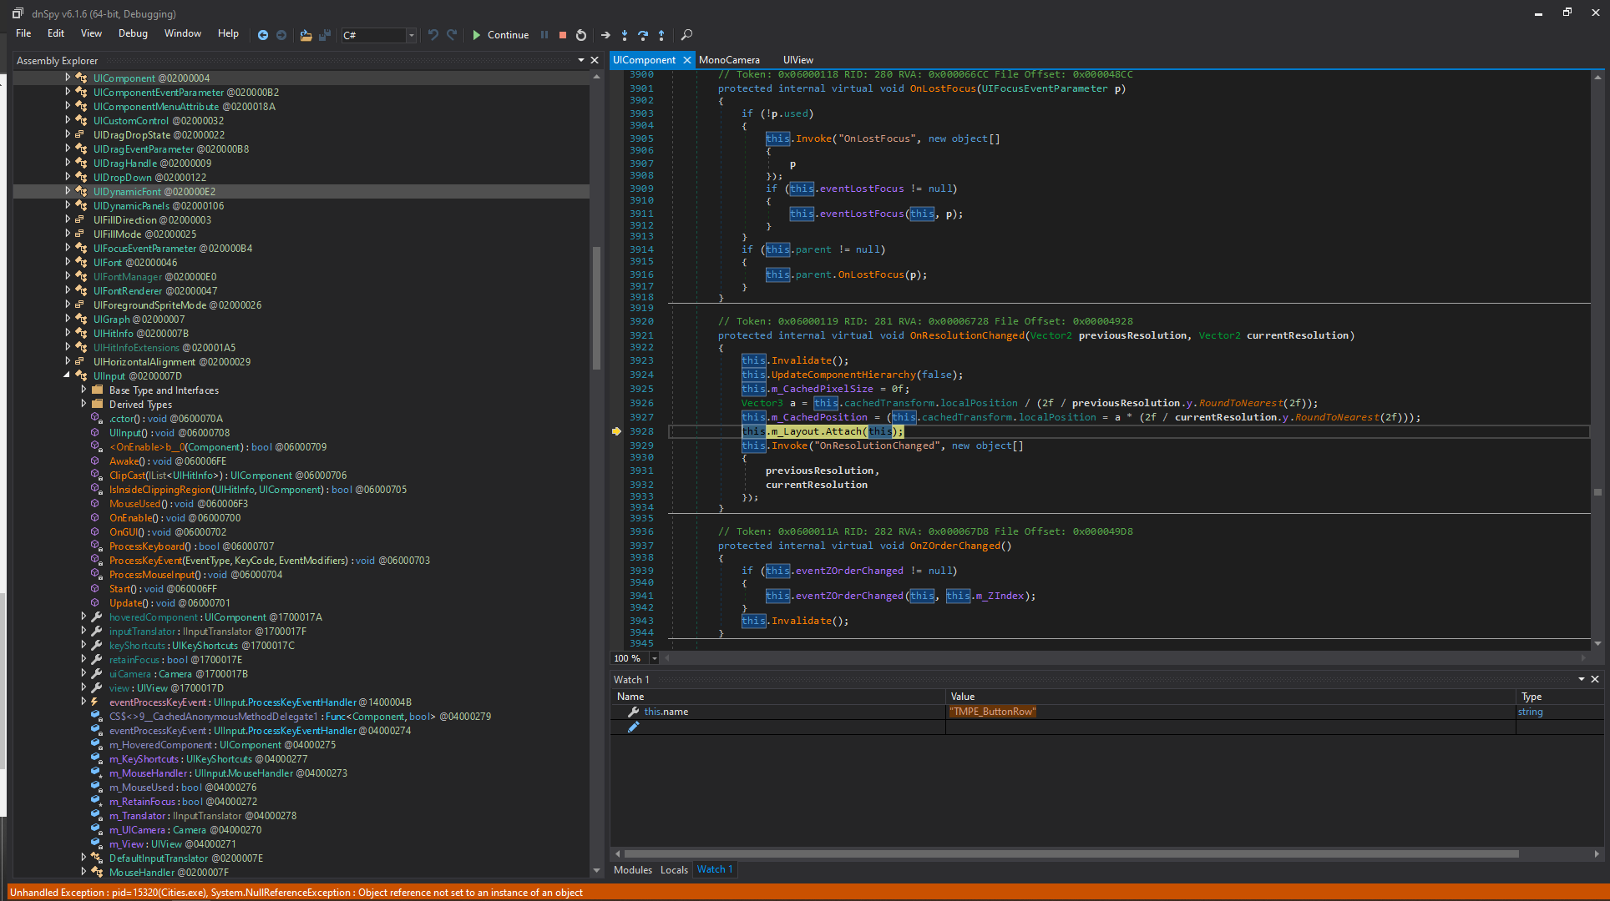Click the edit pencil in Watch 1 name column
The image size is (1610, 901).
(633, 727)
